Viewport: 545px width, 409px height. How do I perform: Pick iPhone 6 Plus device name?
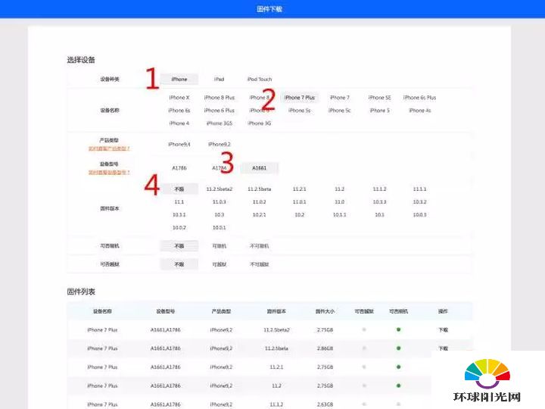tap(220, 111)
